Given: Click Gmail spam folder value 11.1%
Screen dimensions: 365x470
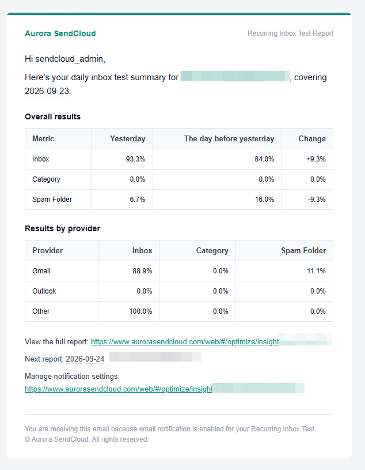Looking at the screenshot, I should click(x=316, y=271).
